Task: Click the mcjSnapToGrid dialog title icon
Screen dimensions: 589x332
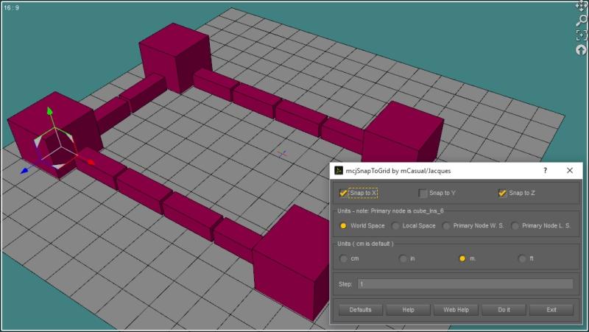Action: (339, 171)
